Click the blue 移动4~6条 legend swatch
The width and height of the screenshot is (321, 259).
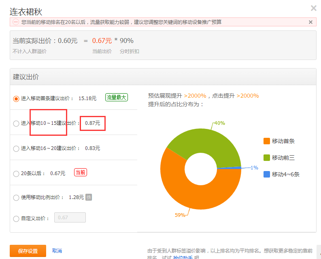(x=266, y=174)
